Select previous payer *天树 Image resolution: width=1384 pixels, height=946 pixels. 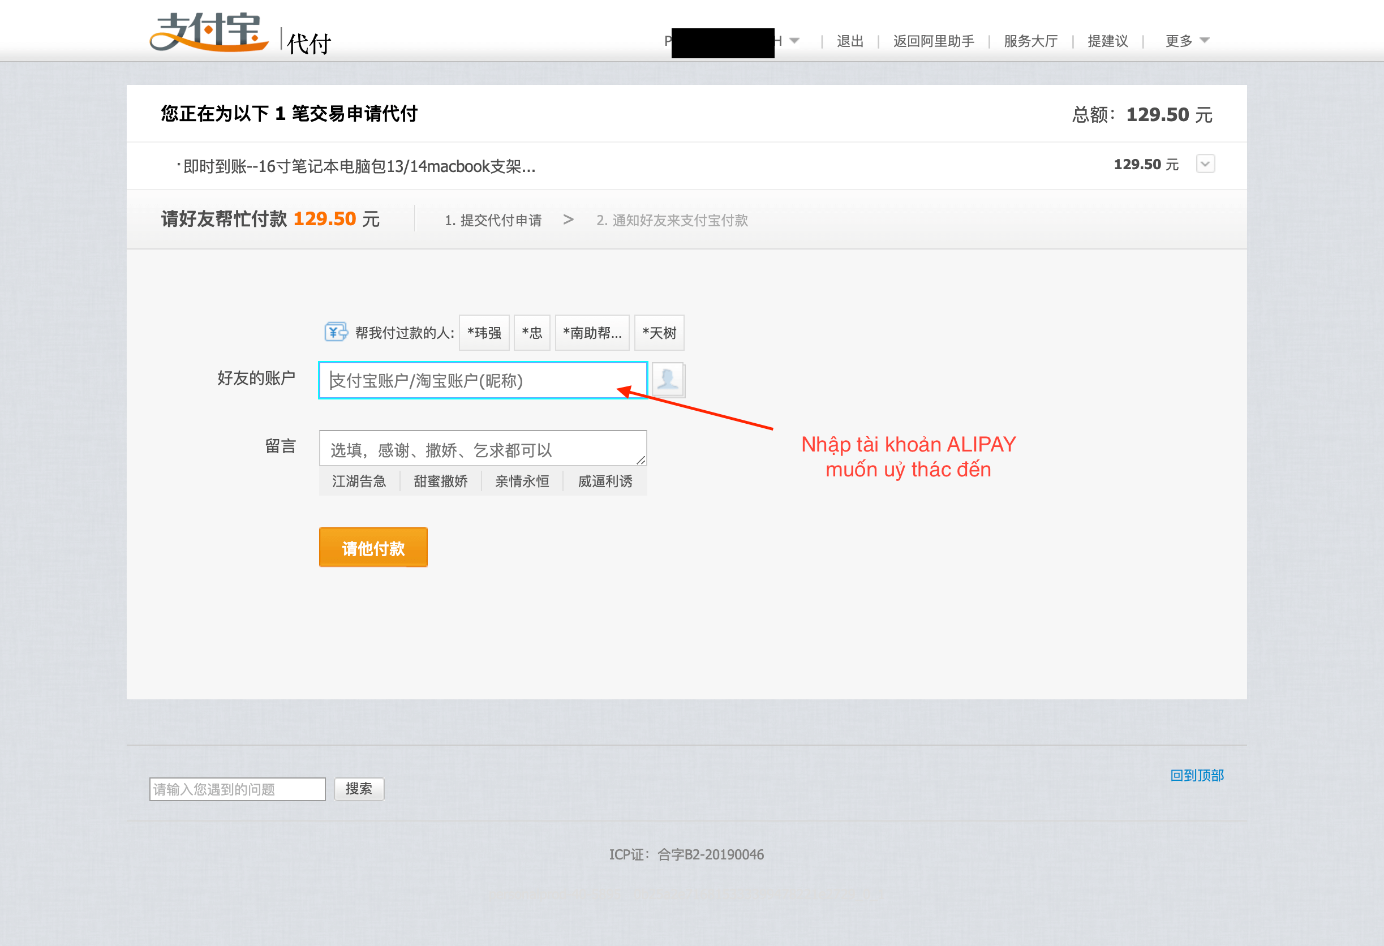coord(659,332)
